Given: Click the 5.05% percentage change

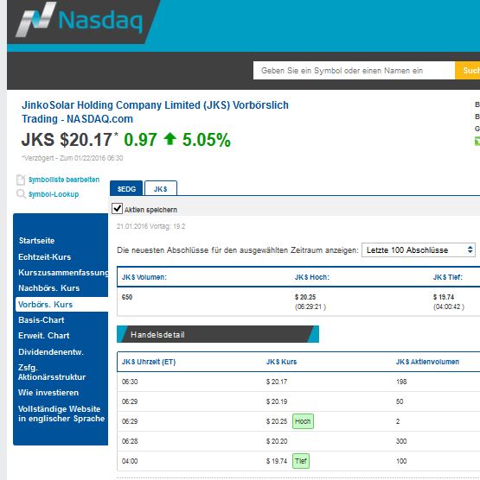Looking at the screenshot, I should pyautogui.click(x=207, y=140).
